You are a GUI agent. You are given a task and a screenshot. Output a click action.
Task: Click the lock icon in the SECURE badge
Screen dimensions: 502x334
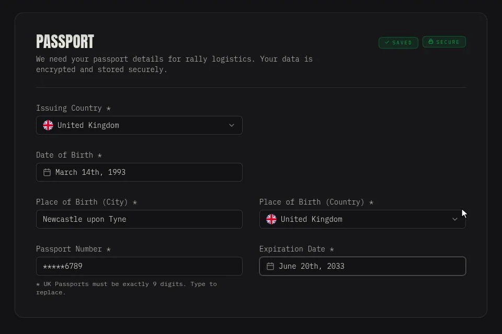[x=431, y=42]
